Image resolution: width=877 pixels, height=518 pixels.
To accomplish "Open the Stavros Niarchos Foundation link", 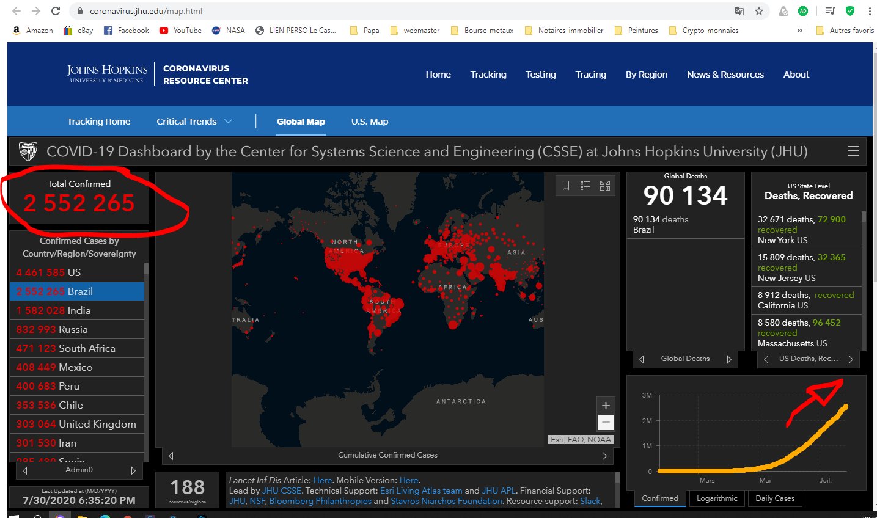I will tap(447, 501).
